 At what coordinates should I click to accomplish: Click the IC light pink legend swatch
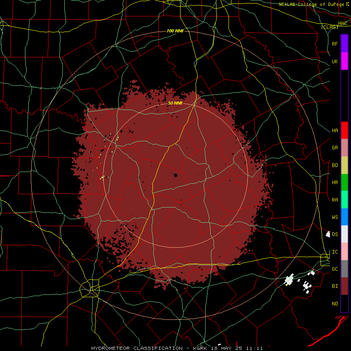pyautogui.click(x=344, y=252)
